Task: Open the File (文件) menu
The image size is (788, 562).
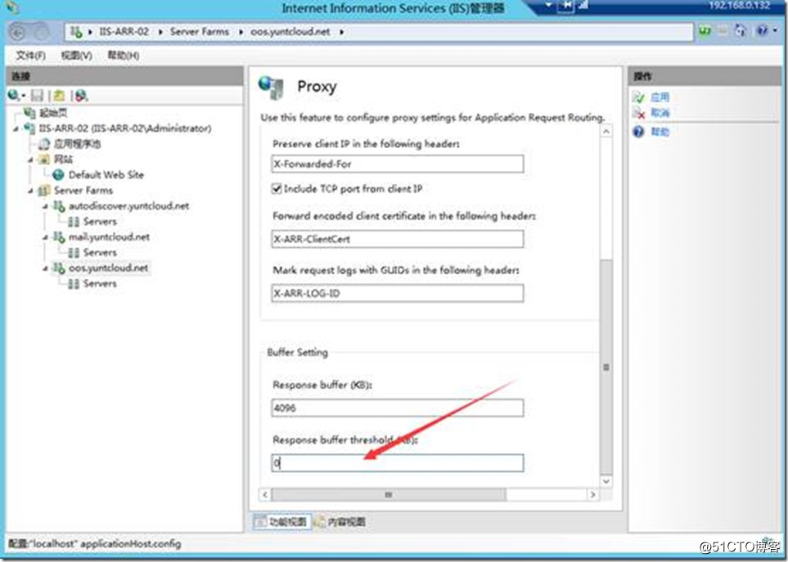Action: (x=30, y=56)
